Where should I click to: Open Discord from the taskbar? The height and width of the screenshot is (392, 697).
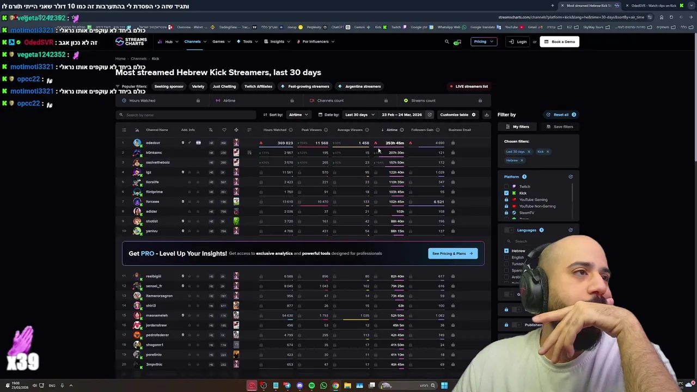point(299,385)
